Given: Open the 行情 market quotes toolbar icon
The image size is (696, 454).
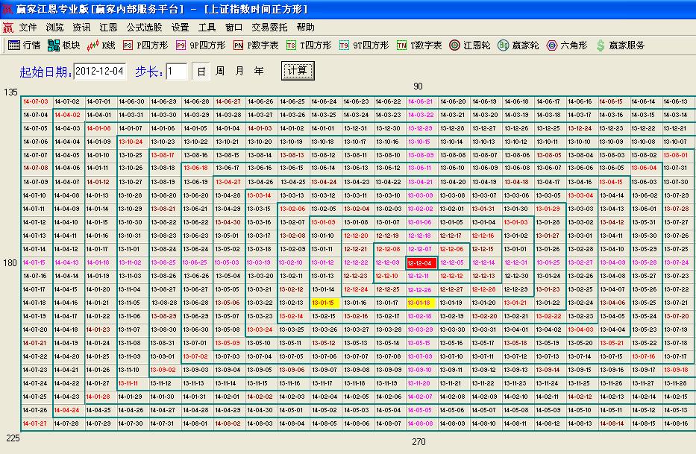Looking at the screenshot, I should click(x=24, y=45).
